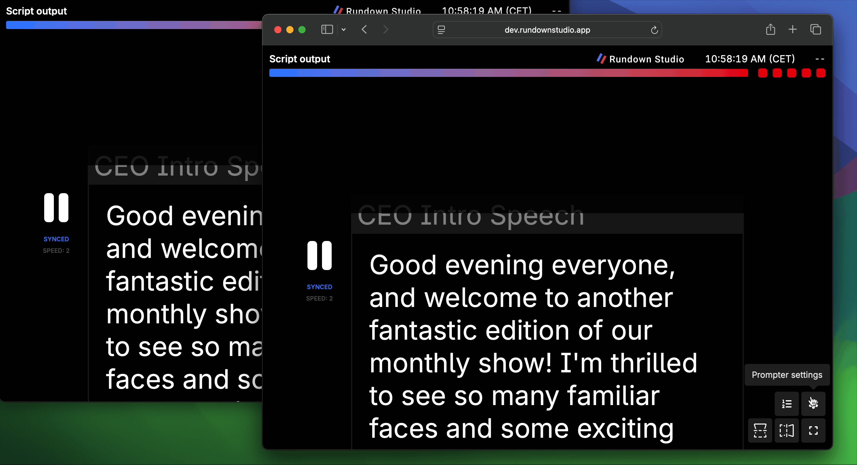This screenshot has height=465, width=857.
Task: Toggle vertical mirror in prompter settings
Action: (x=760, y=430)
